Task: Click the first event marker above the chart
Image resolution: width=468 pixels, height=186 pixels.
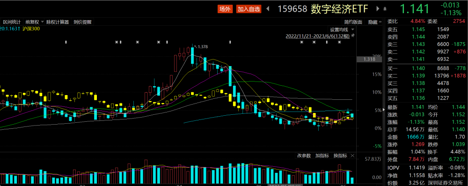Action: point(66,42)
